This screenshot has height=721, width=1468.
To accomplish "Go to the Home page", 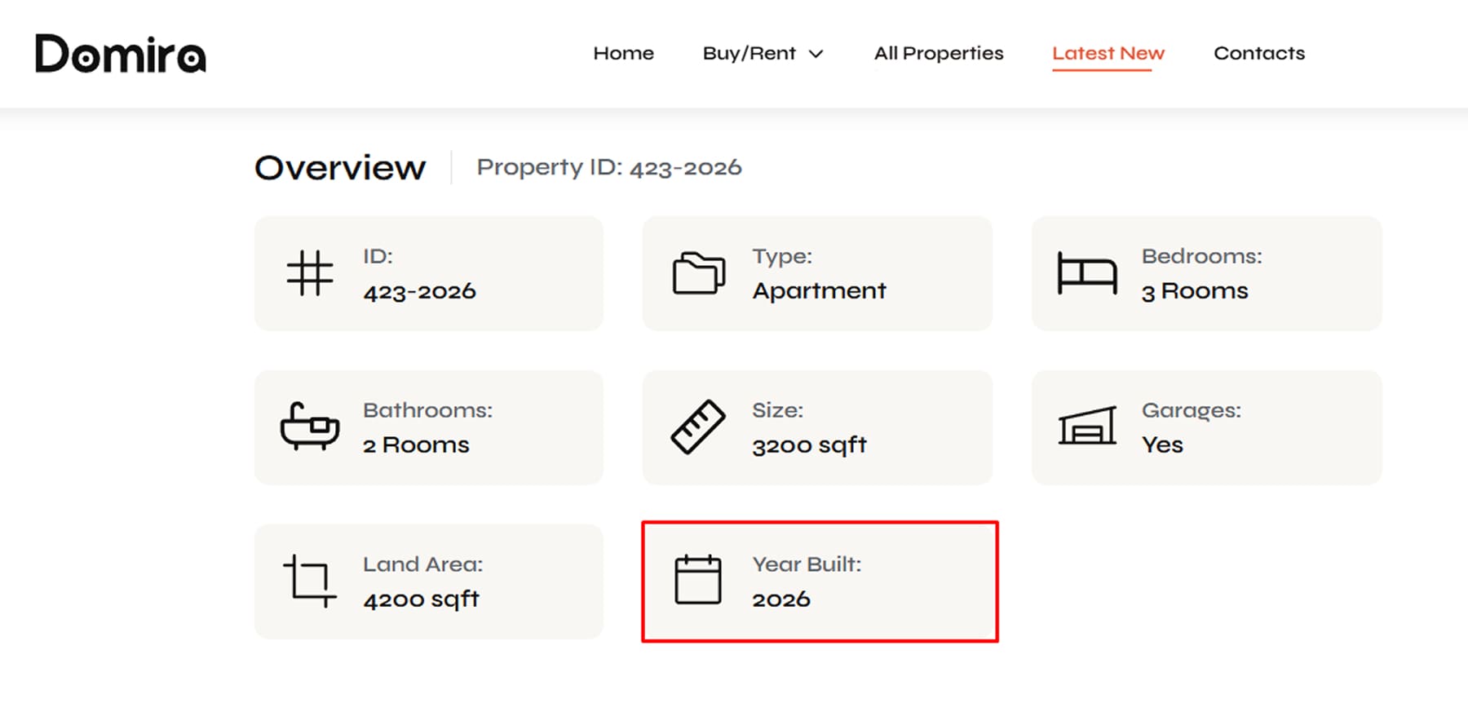I will [x=623, y=53].
